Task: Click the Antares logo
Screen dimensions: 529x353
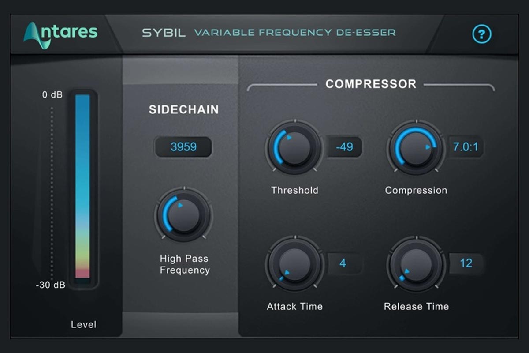Action: [x=61, y=34]
